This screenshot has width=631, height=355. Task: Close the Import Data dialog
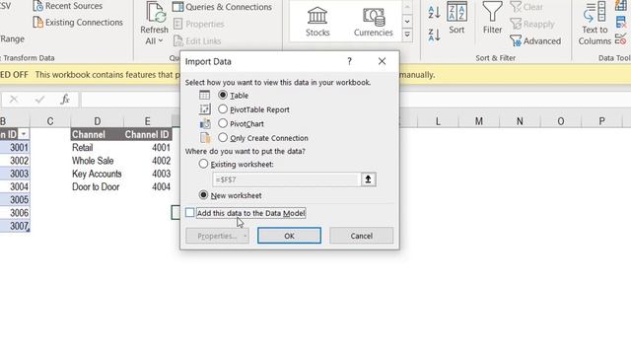382,61
